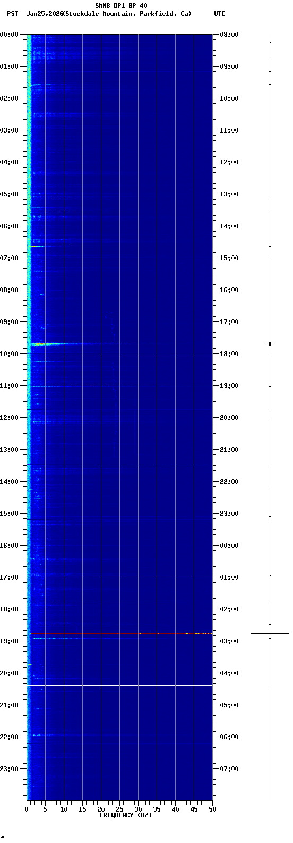The image size is (293, 843).
Task: Click the 50 Hz frequency tick label
Action: click(x=212, y=809)
